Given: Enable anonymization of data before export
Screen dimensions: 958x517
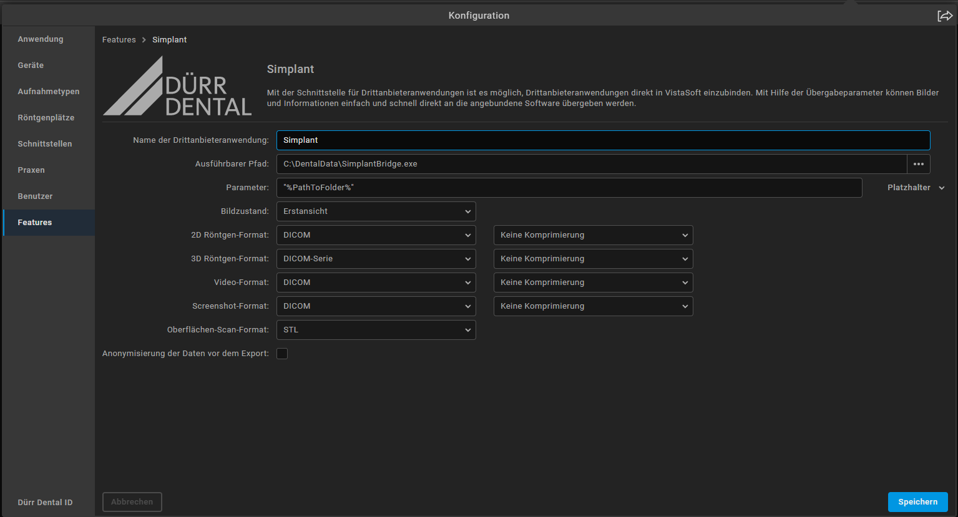Looking at the screenshot, I should click(x=282, y=354).
